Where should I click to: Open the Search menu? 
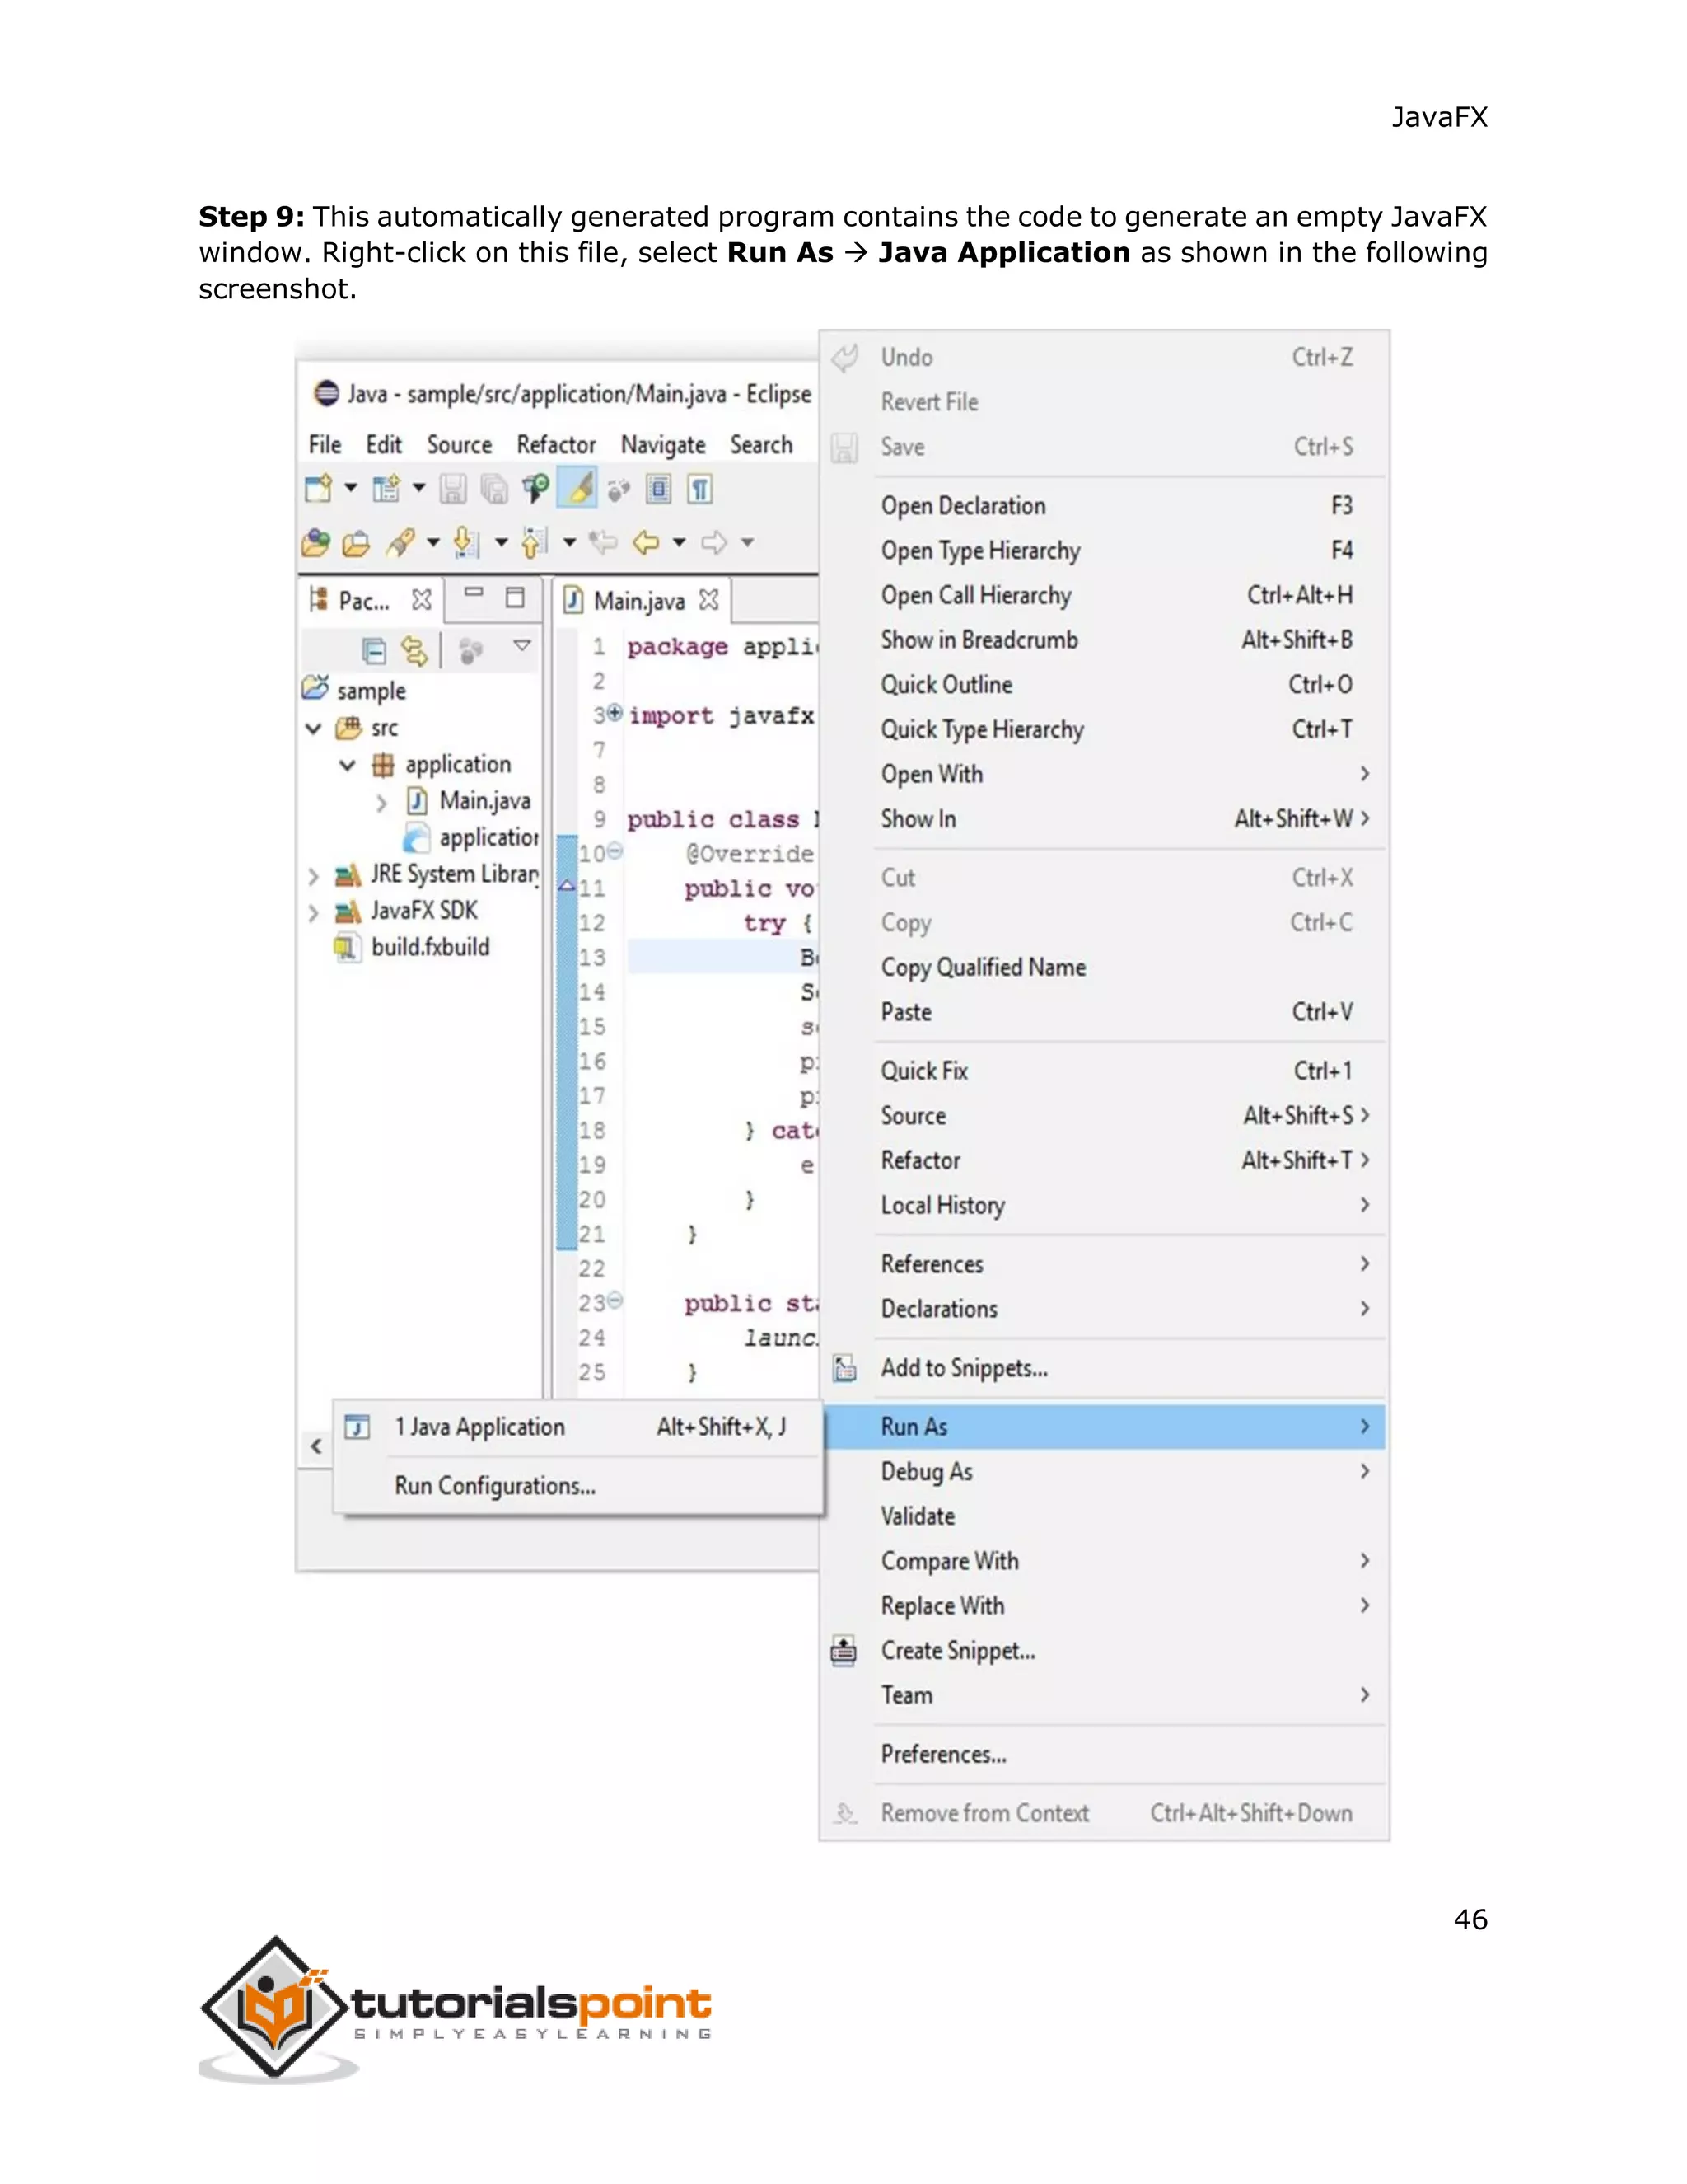point(760,444)
